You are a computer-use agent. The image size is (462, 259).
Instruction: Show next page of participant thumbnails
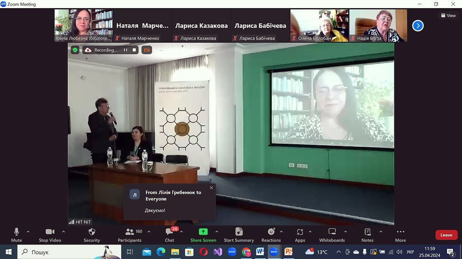(418, 26)
